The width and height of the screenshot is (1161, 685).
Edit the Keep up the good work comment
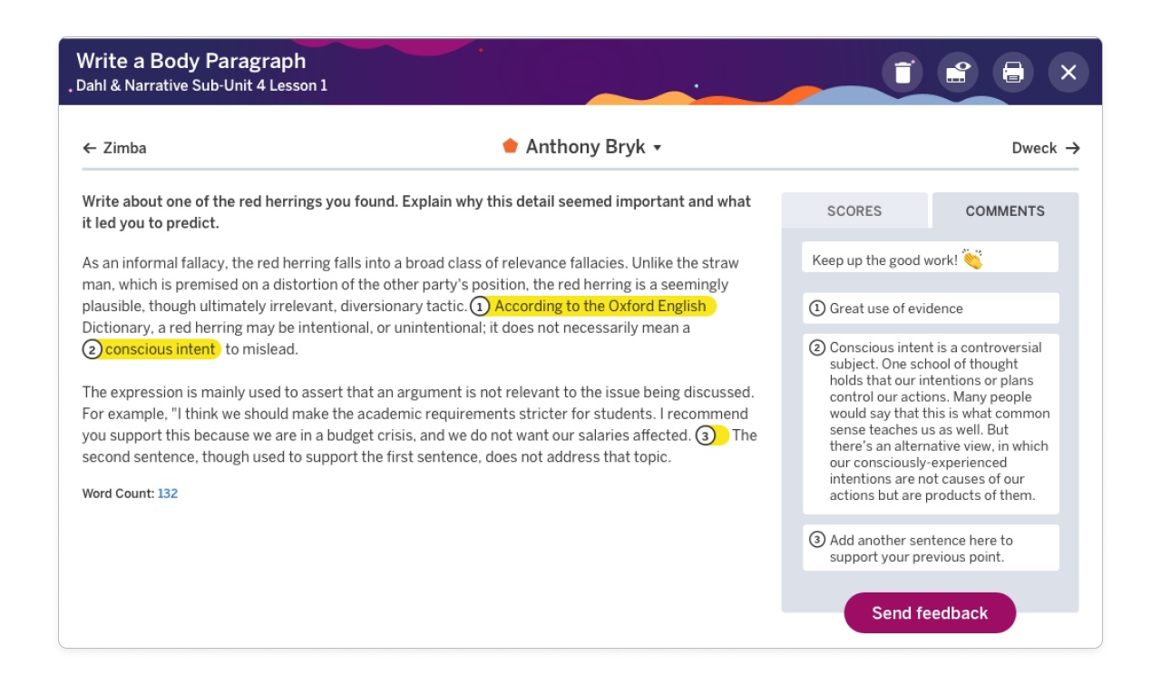931,257
